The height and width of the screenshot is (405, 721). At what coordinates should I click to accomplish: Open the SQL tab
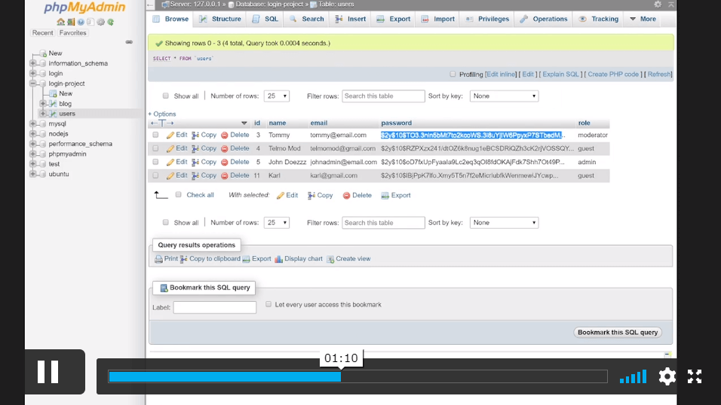pyautogui.click(x=265, y=19)
